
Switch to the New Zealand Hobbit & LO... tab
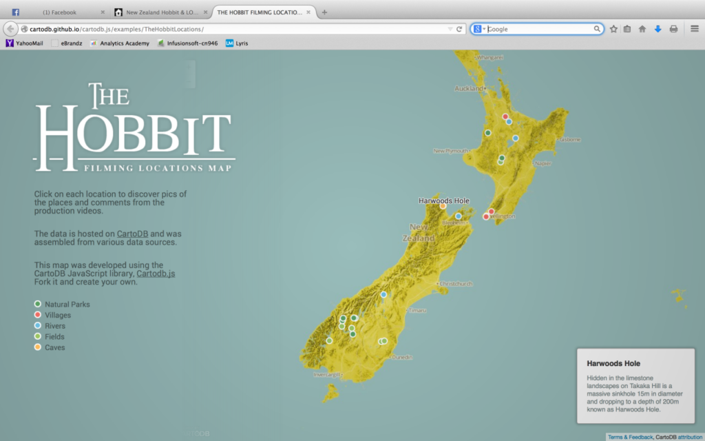[x=161, y=12]
